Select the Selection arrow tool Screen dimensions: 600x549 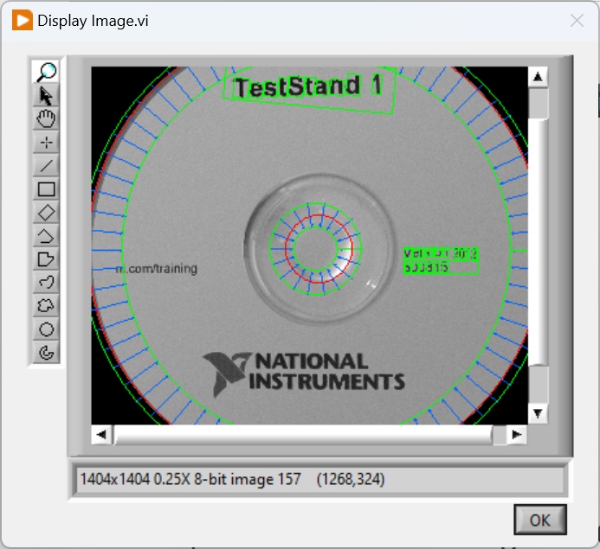tap(46, 95)
